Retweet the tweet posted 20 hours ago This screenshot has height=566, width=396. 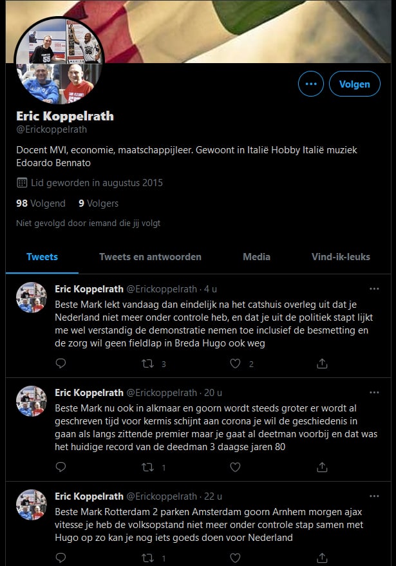pos(148,467)
